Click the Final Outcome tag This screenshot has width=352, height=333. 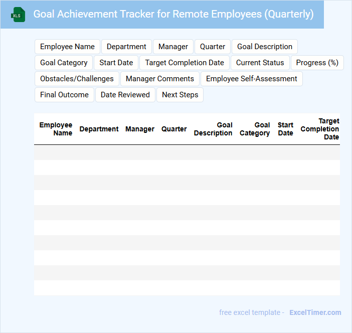64,95
